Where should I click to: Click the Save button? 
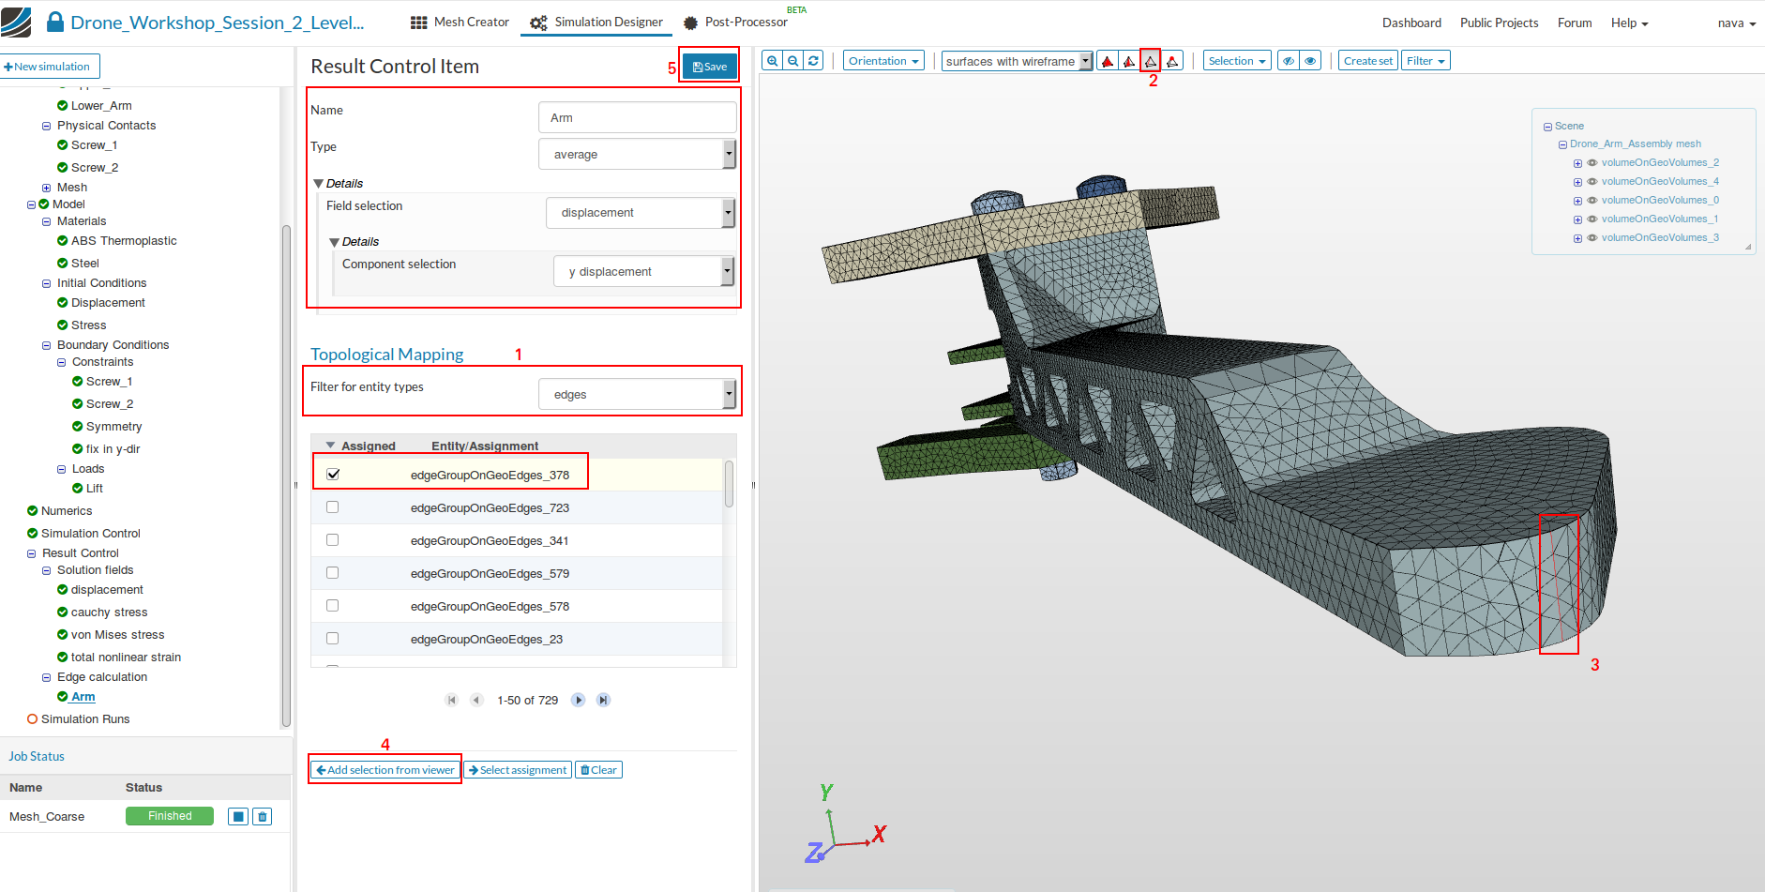coord(710,67)
